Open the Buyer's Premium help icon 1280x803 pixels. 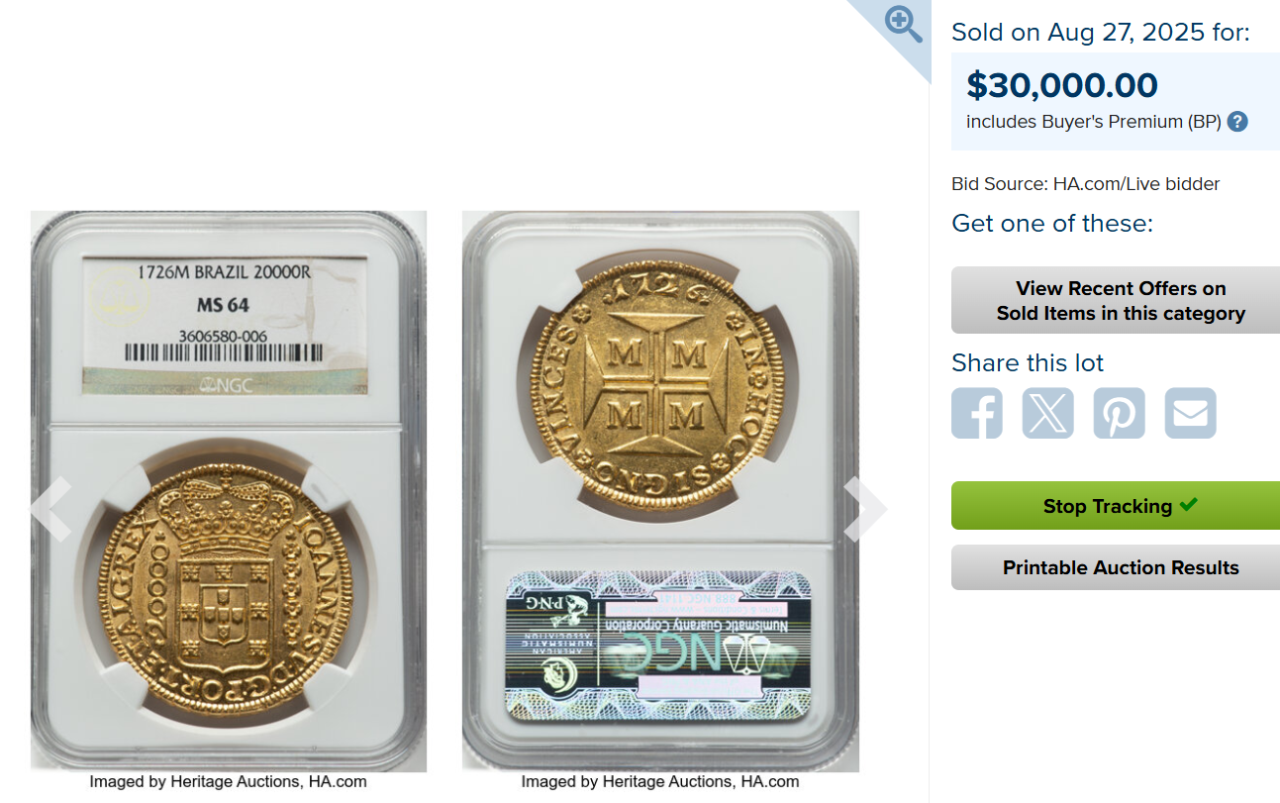[1237, 122]
